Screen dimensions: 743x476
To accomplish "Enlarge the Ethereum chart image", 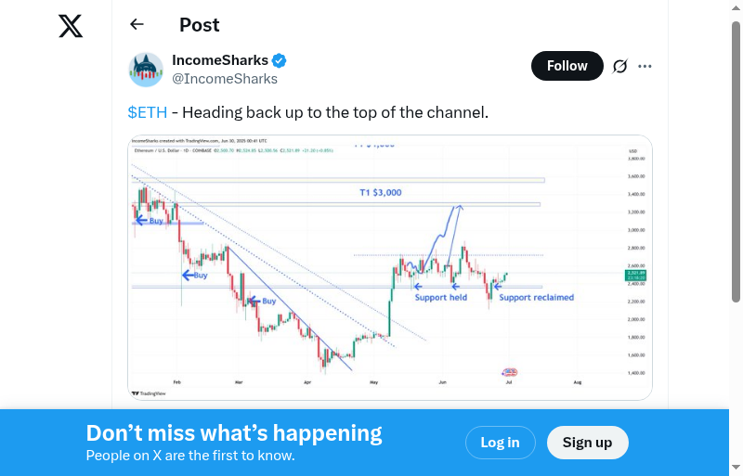I will tap(390, 267).
